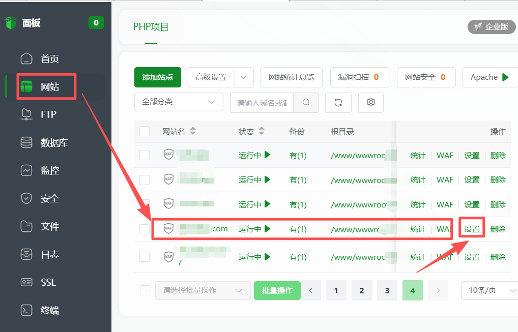Click the domain name search input field

click(x=262, y=102)
